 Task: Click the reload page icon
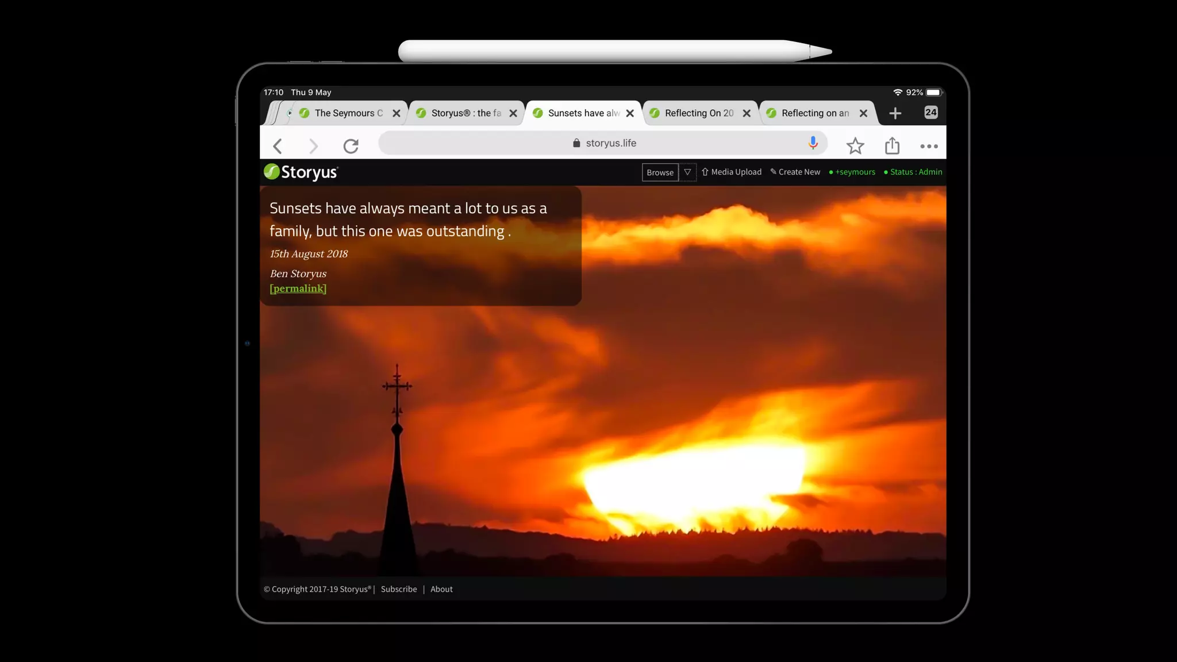coord(351,146)
